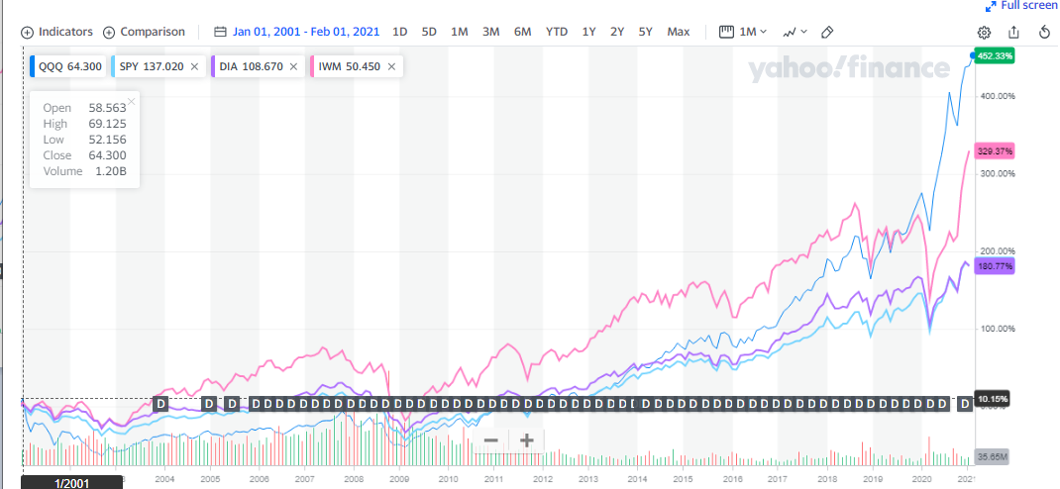
Task: Click the 35.65M volume label
Action: (x=993, y=456)
